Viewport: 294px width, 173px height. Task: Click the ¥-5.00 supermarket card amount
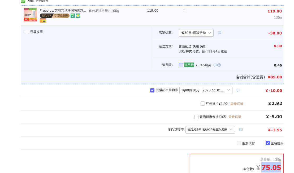pos(274,117)
